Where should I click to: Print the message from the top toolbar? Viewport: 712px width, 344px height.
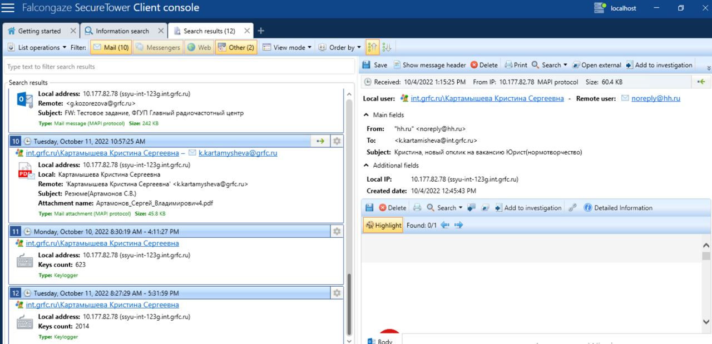(x=516, y=65)
